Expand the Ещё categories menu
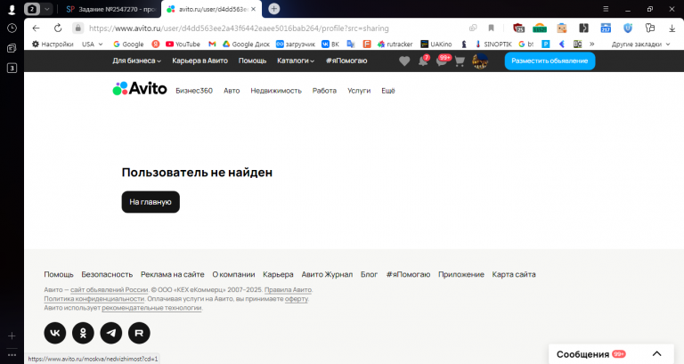The width and height of the screenshot is (684, 364). coord(387,91)
